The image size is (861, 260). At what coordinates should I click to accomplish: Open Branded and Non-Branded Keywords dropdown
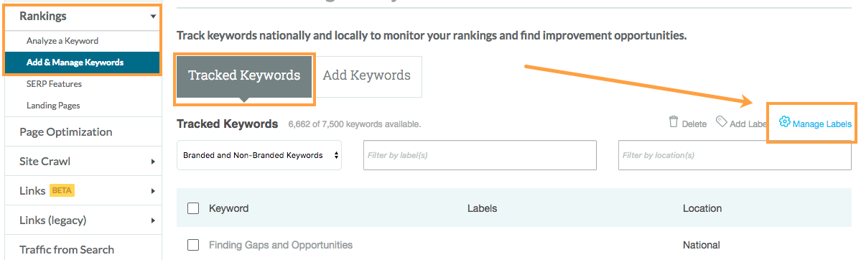[x=259, y=155]
